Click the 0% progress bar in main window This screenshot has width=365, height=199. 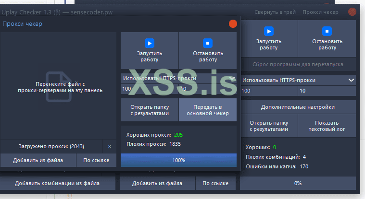tap(298, 183)
